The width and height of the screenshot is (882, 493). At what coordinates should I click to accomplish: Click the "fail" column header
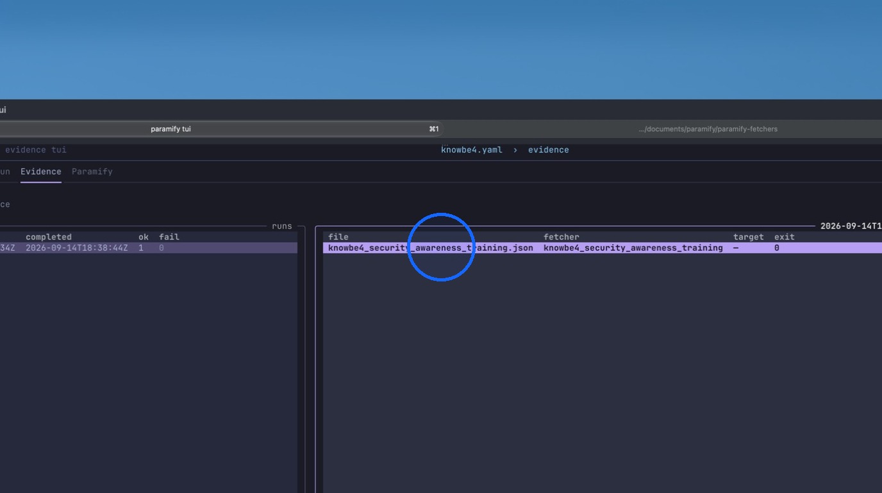pyautogui.click(x=169, y=237)
